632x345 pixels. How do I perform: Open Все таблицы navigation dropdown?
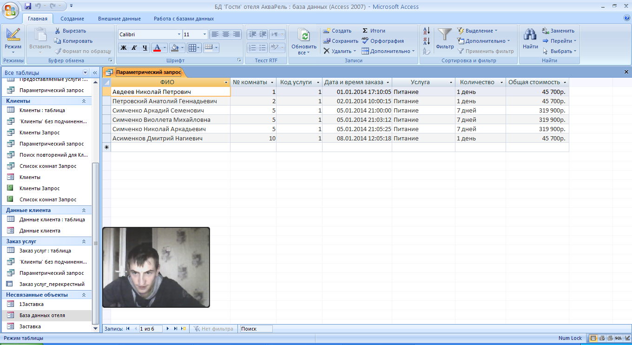[x=85, y=73]
